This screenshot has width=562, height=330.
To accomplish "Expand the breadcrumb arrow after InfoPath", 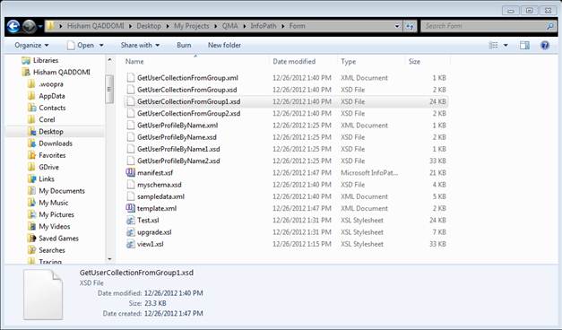I will pyautogui.click(x=283, y=26).
